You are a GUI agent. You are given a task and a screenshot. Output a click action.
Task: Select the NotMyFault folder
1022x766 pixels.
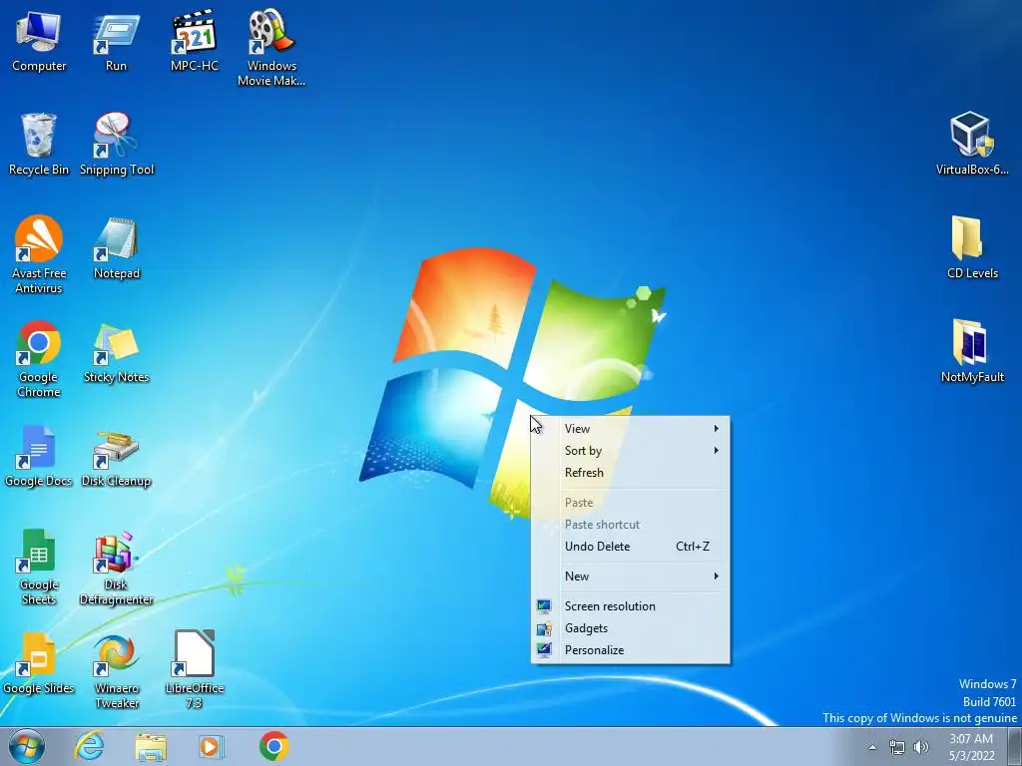click(x=972, y=352)
